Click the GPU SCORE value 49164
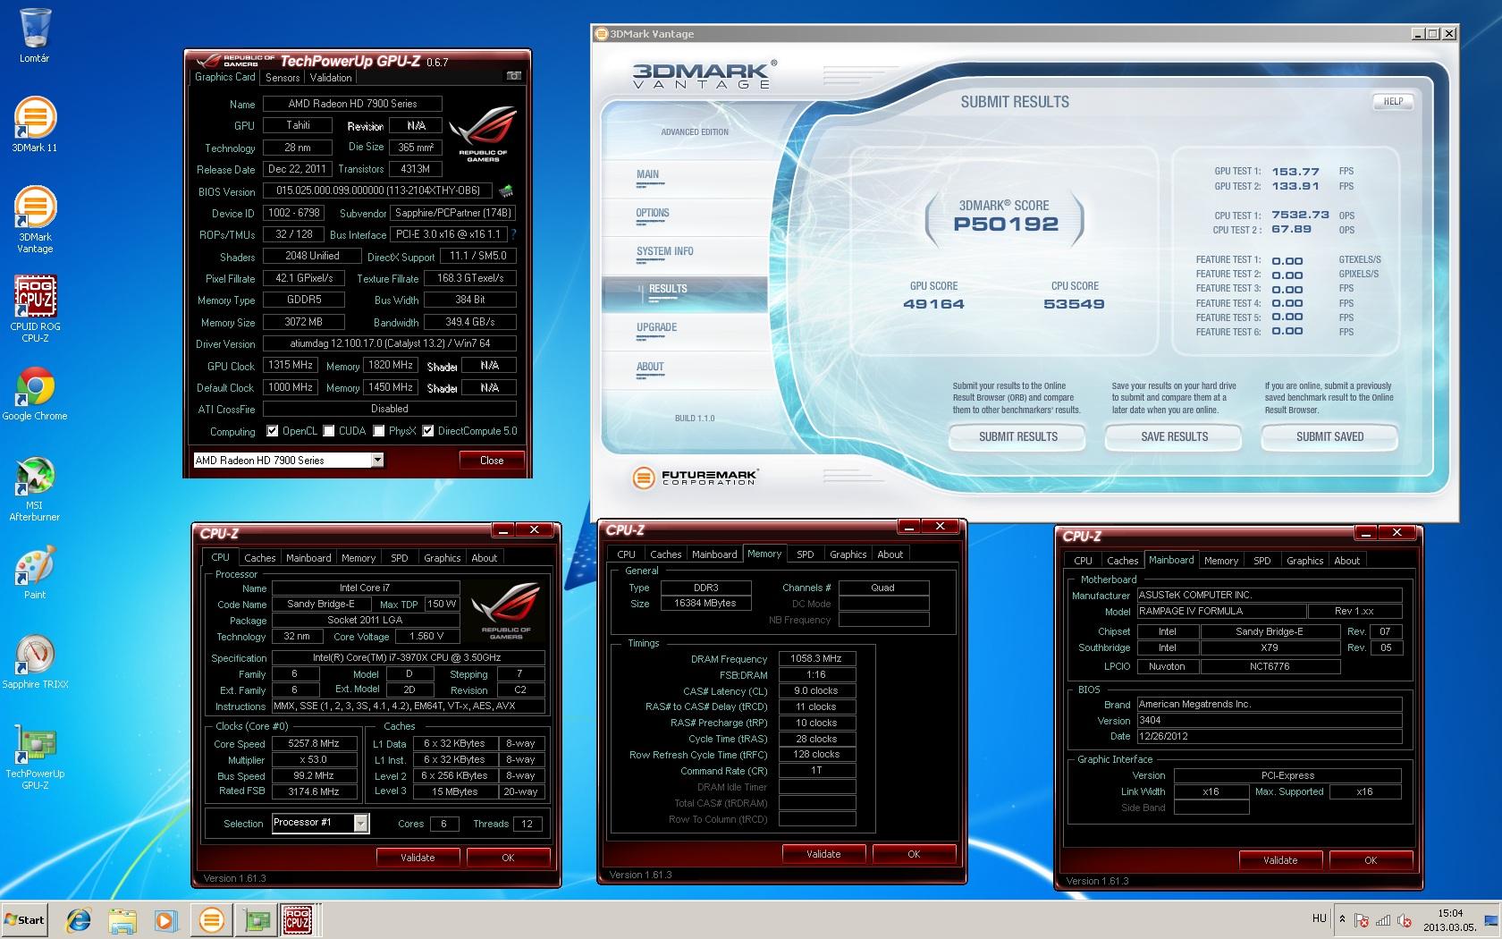This screenshot has width=1502, height=939. coord(934,304)
